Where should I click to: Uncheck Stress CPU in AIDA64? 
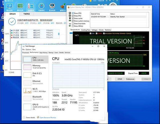point(73,13)
